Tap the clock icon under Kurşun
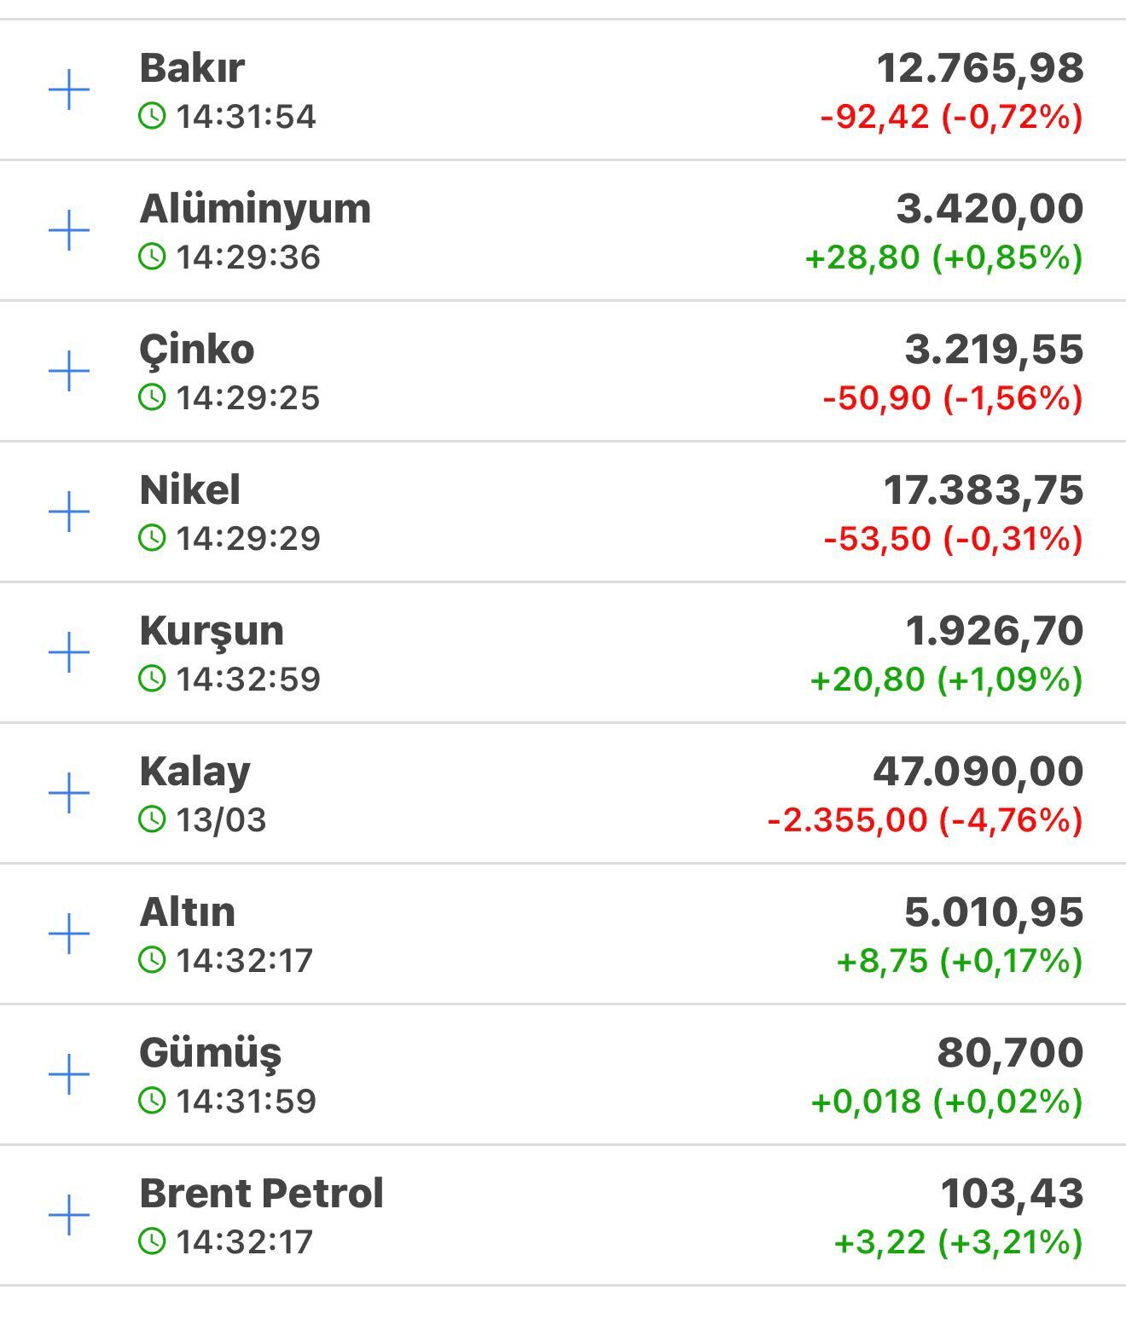This screenshot has height=1319, width=1126. [152, 679]
